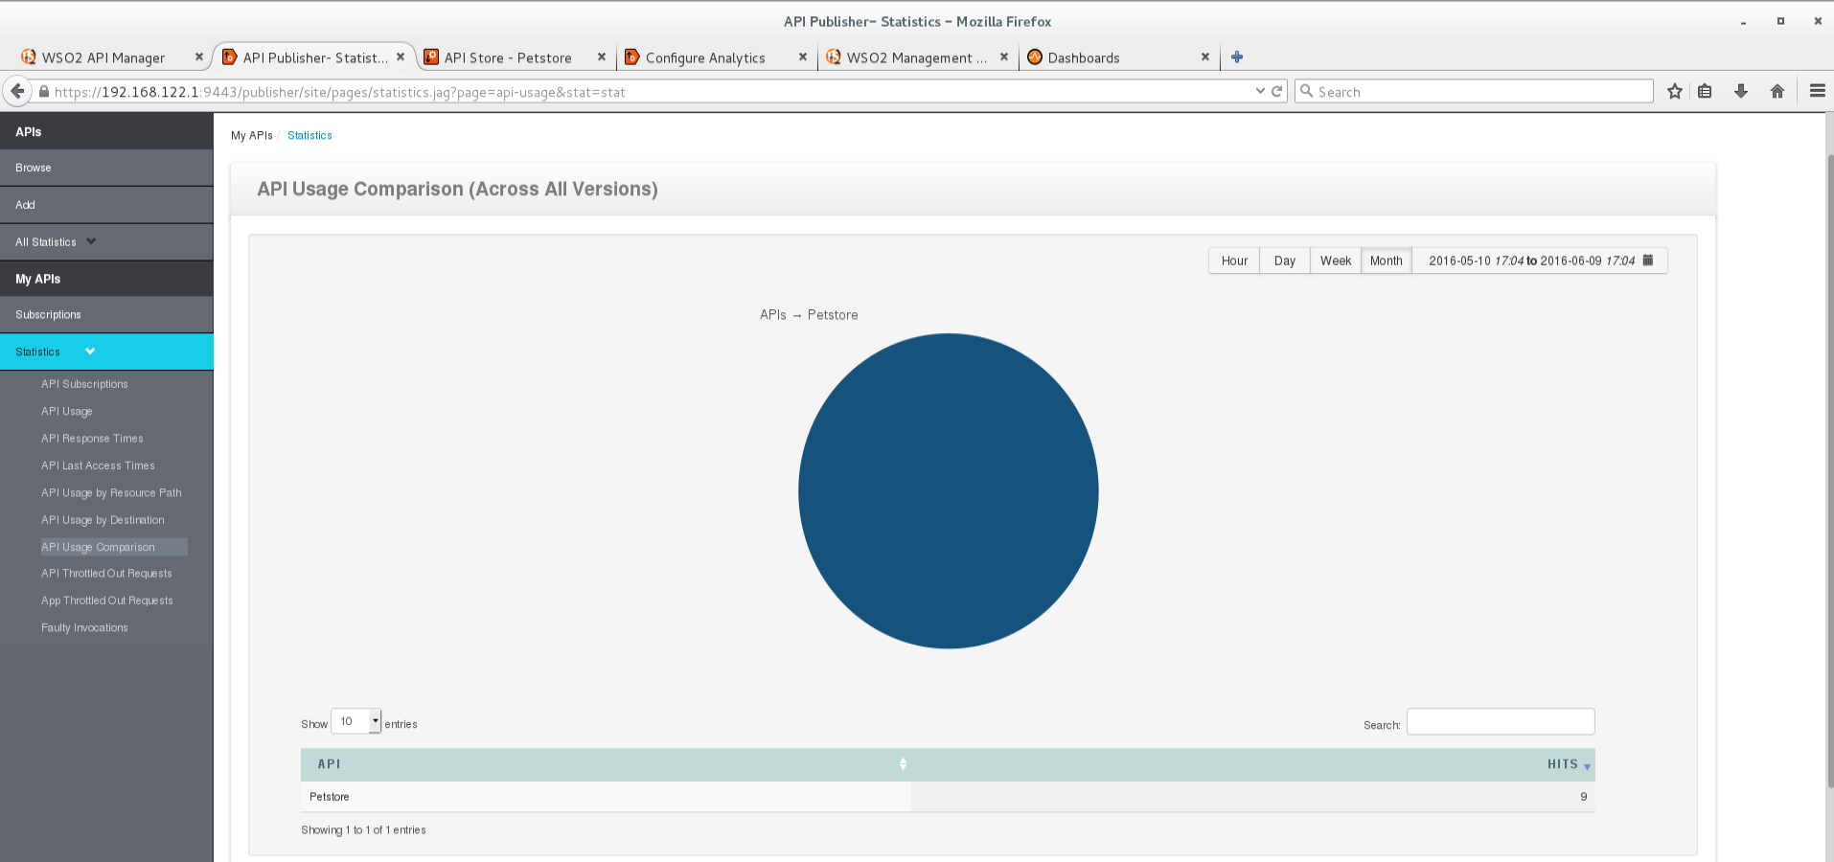Click the hits value 9 for Petstore

tap(1584, 797)
